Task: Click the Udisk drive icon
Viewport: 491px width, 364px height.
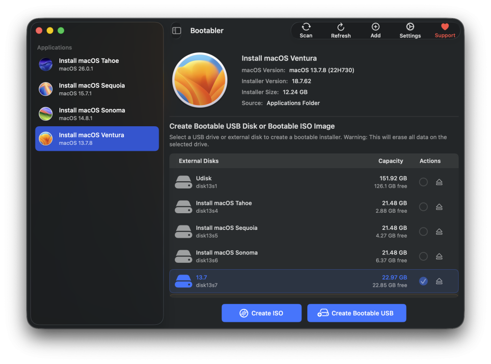Action: (184, 182)
